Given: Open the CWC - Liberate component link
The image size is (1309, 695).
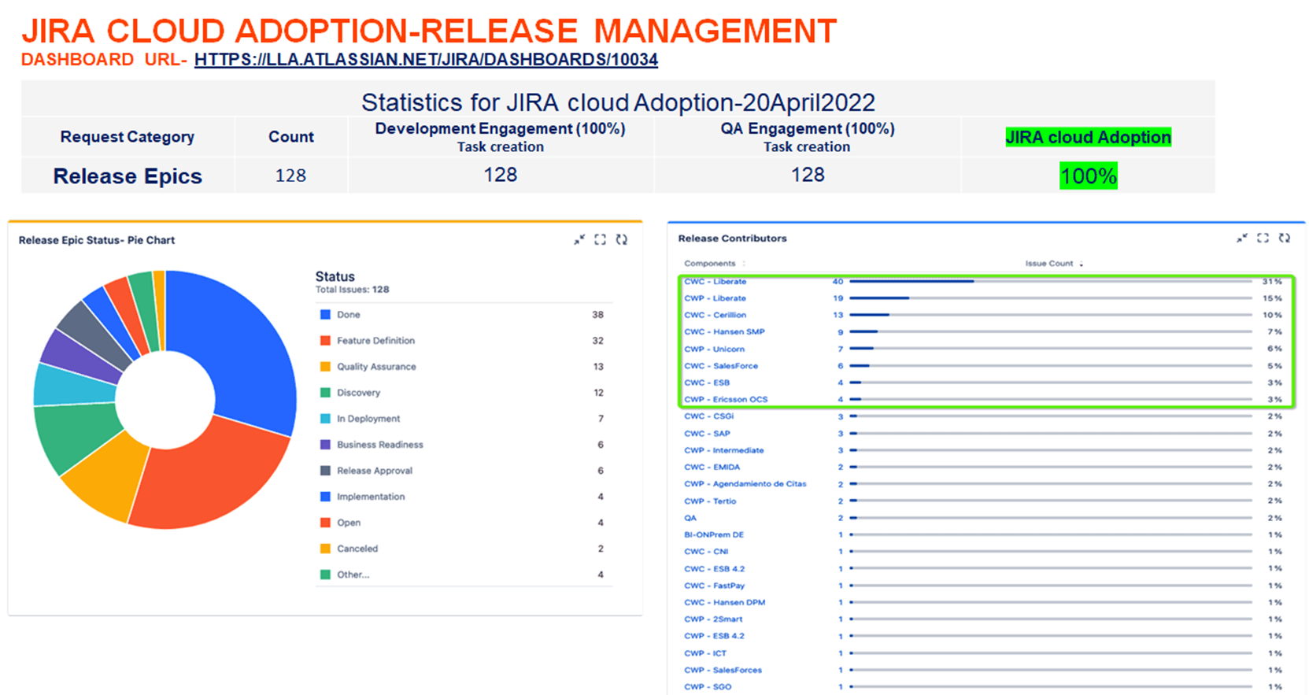Looking at the screenshot, I should pos(715,282).
